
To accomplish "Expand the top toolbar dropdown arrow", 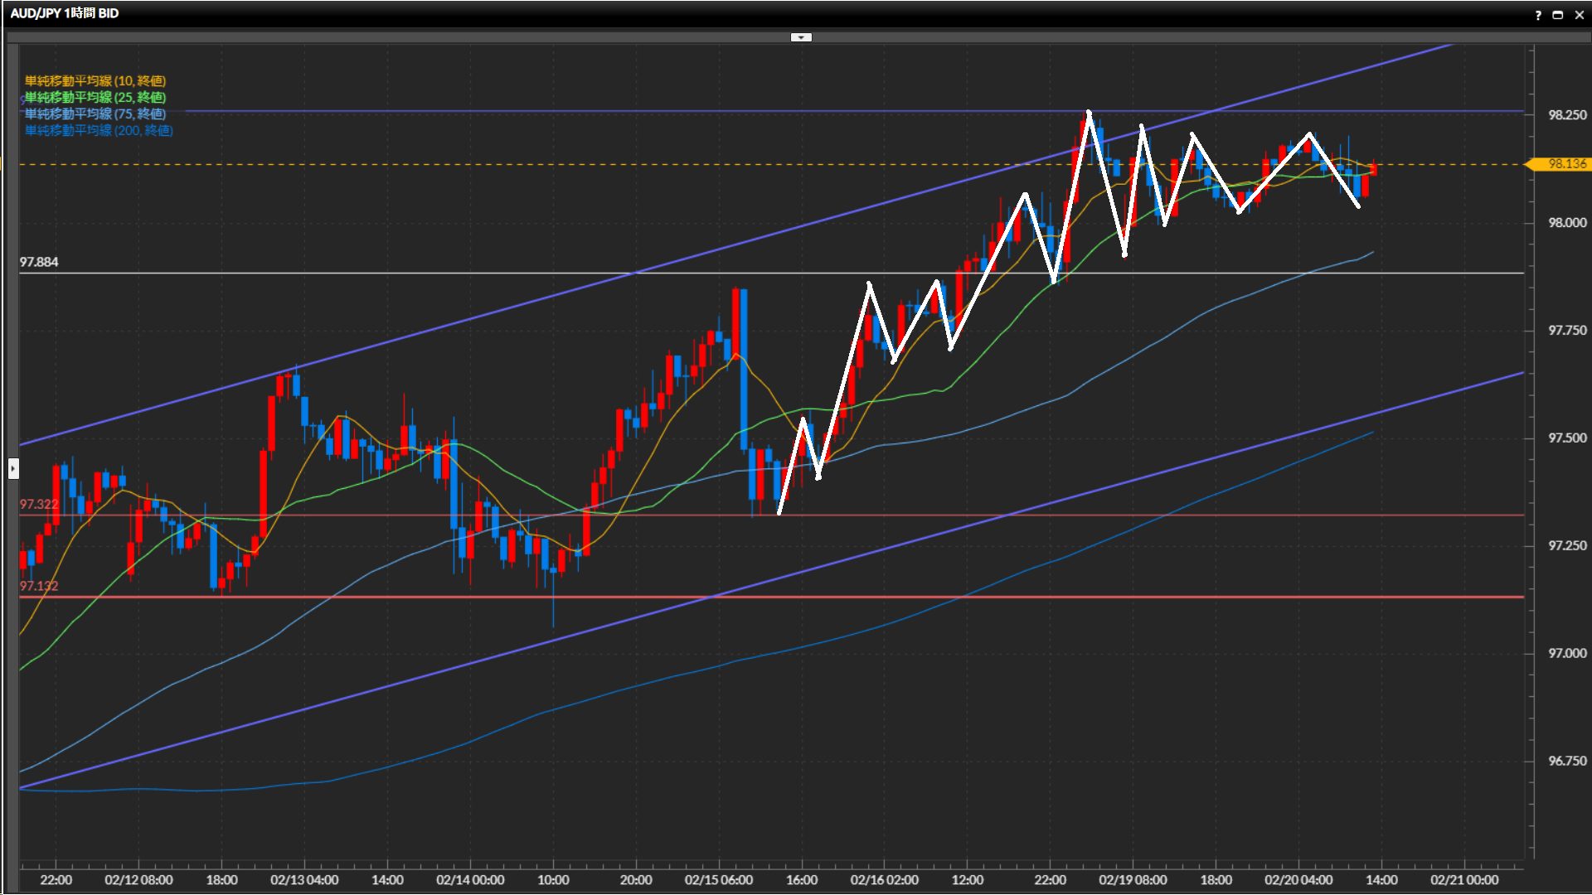I will click(x=801, y=37).
